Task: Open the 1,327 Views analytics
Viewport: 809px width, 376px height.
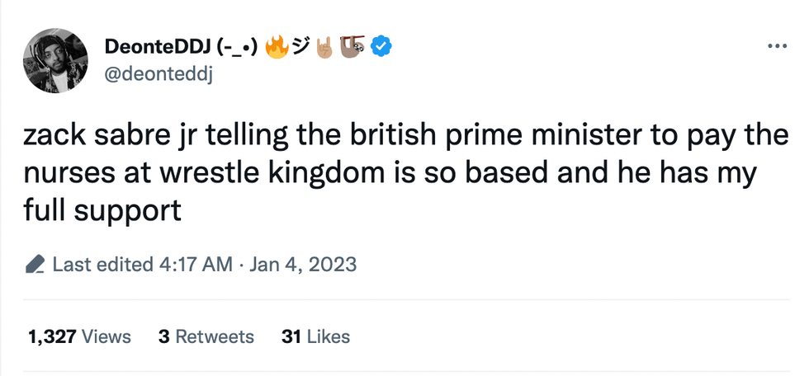Action: tap(79, 336)
